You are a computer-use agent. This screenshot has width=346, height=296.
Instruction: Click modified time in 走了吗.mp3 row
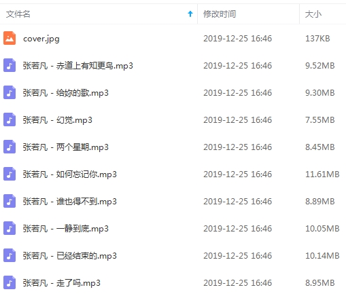[238, 283]
